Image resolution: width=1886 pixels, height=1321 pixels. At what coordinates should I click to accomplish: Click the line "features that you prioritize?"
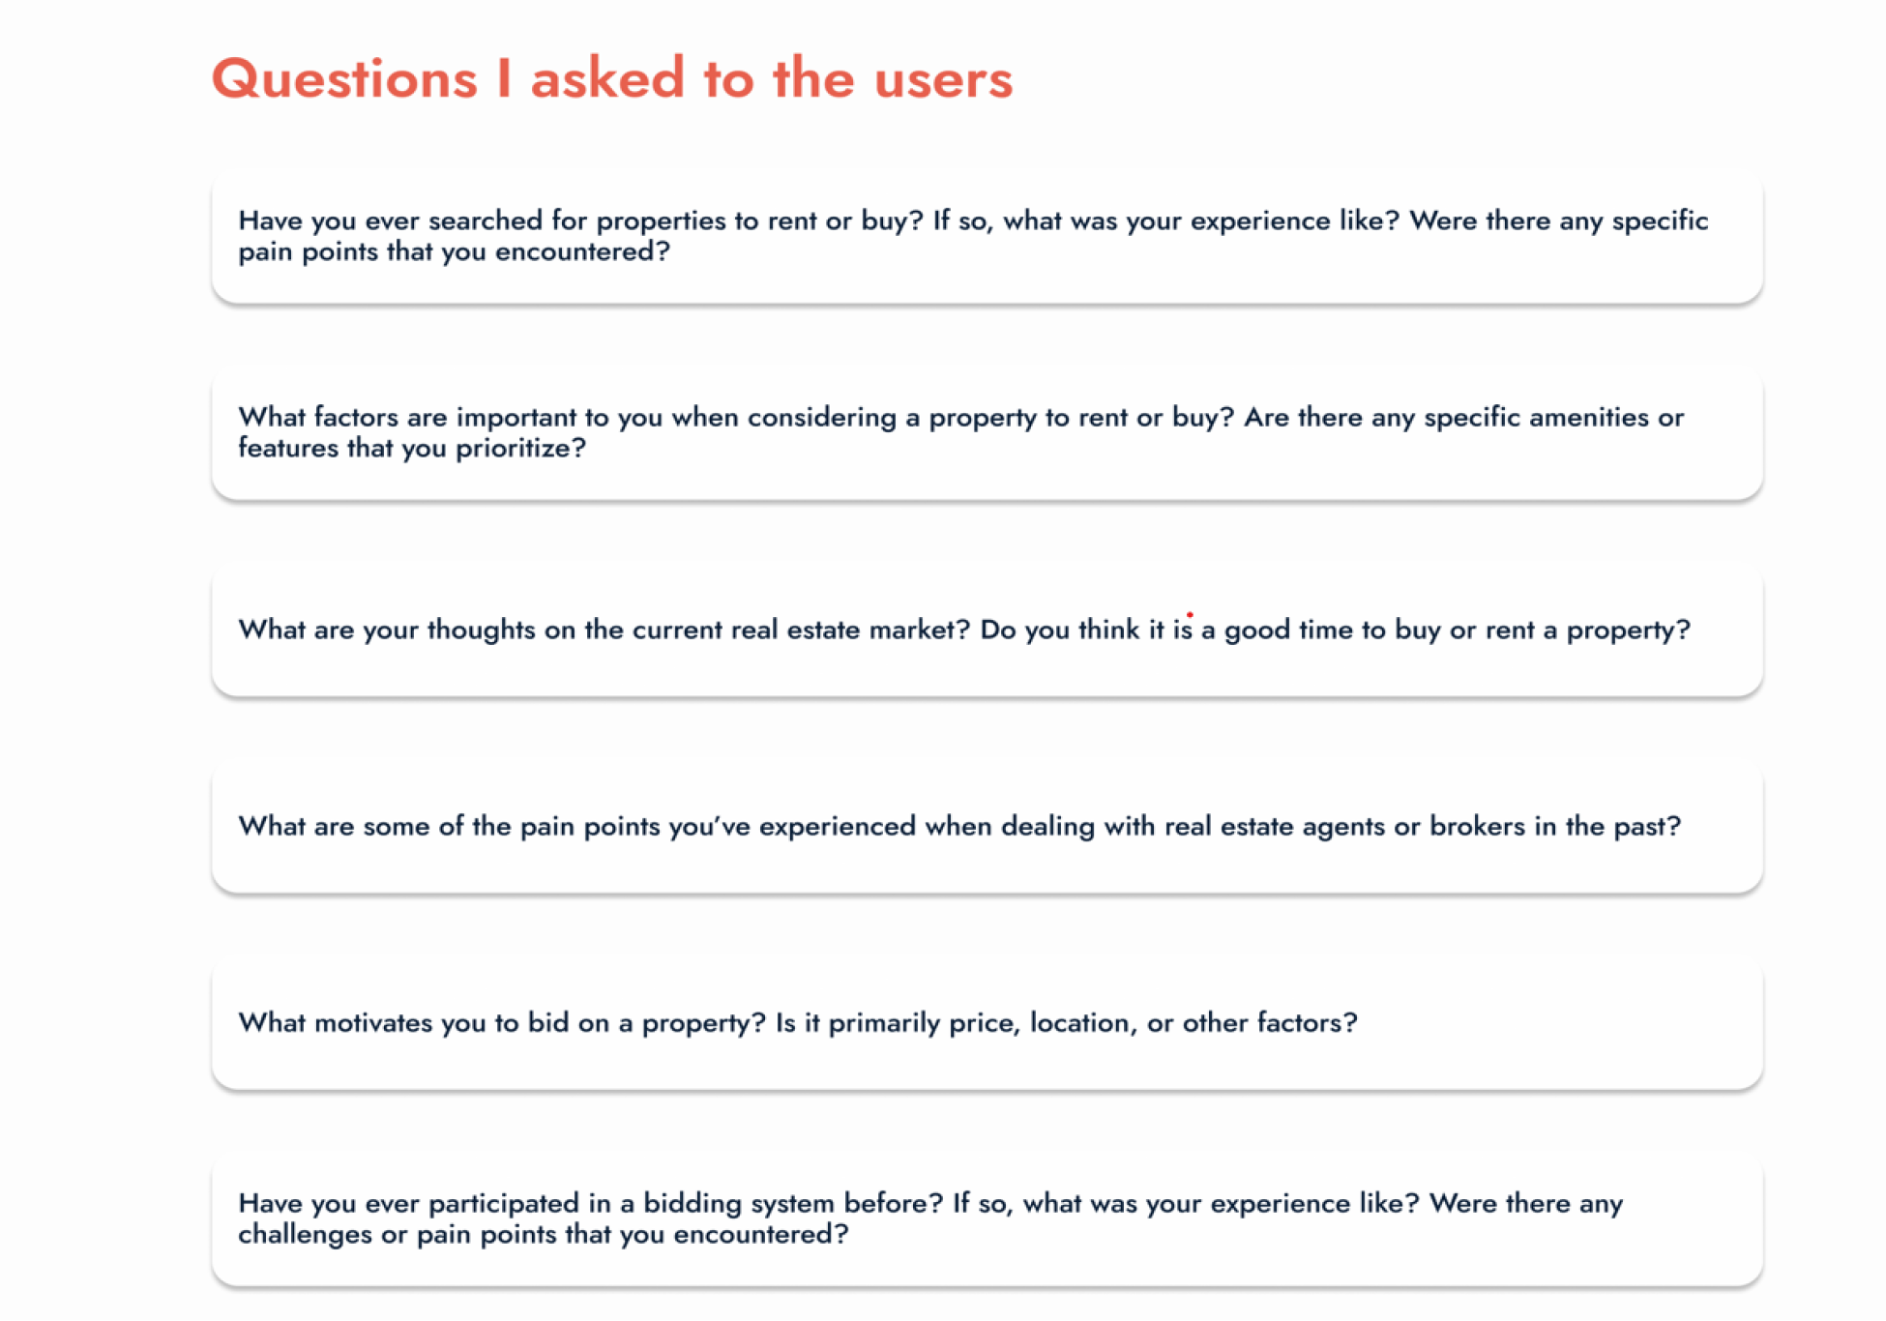coord(412,449)
